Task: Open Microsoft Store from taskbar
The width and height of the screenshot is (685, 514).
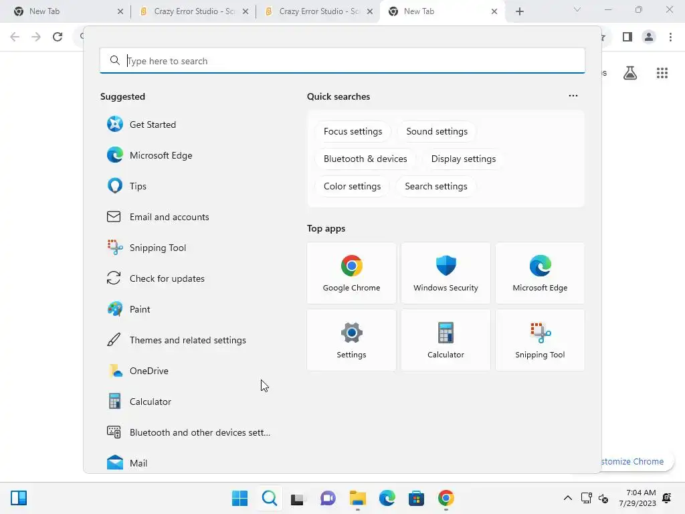Action: point(416,498)
